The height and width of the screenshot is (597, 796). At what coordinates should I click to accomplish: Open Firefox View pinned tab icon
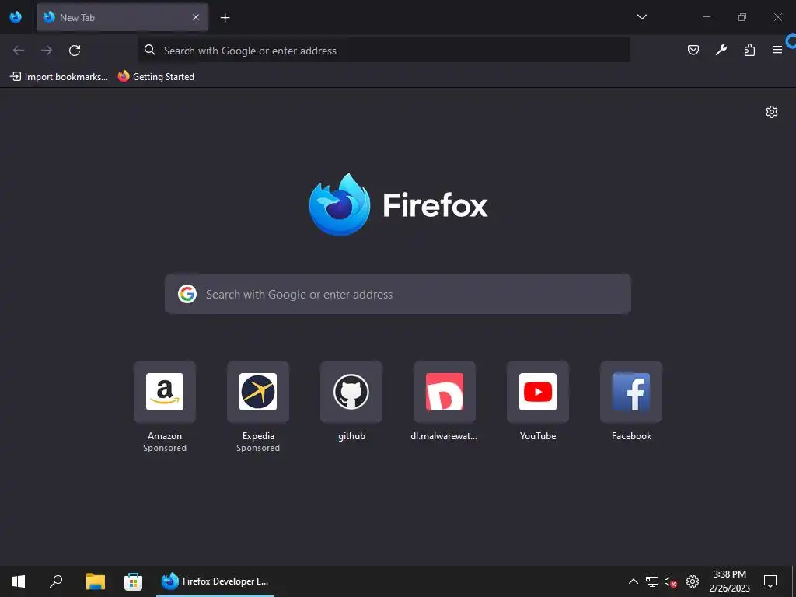pyautogui.click(x=16, y=17)
